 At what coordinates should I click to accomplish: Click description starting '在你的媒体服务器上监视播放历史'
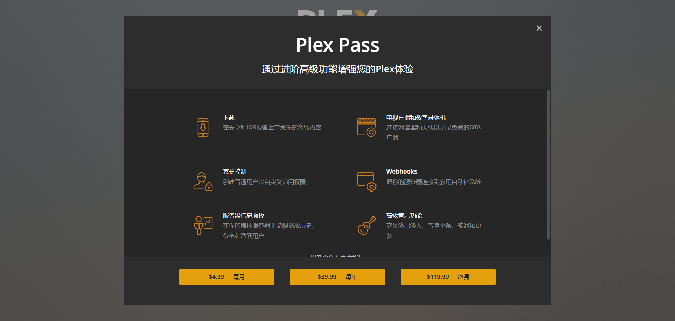pos(269,230)
